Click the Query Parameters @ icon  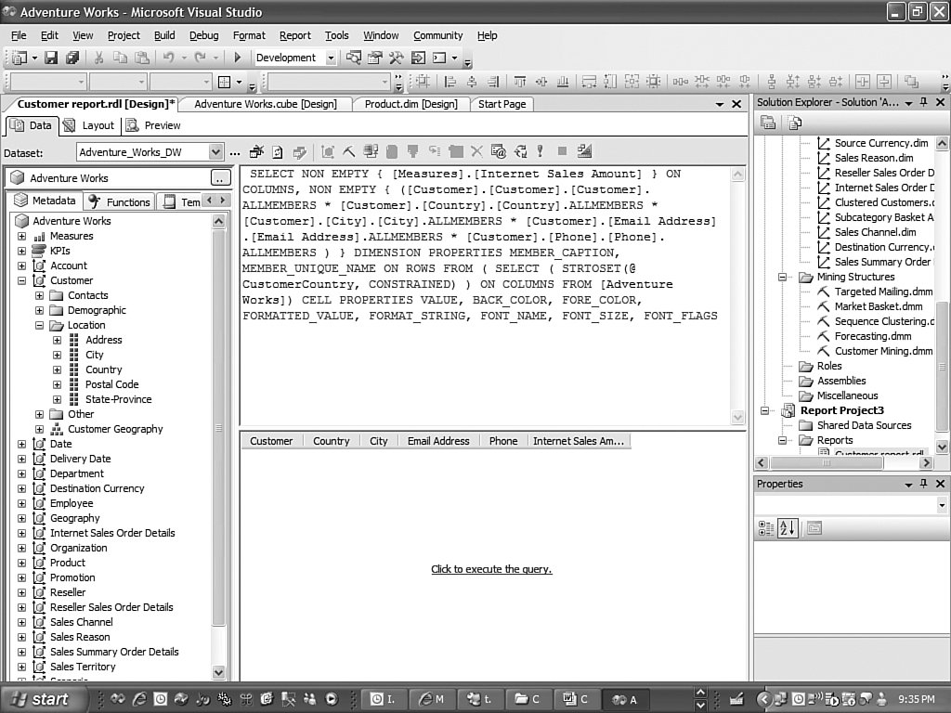499,151
